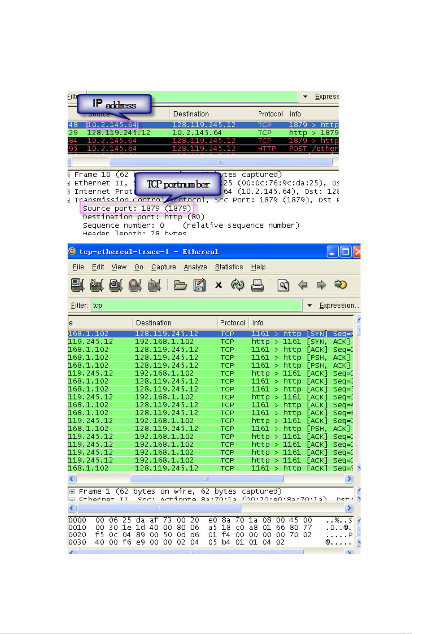Open the Edit menu

(98, 267)
